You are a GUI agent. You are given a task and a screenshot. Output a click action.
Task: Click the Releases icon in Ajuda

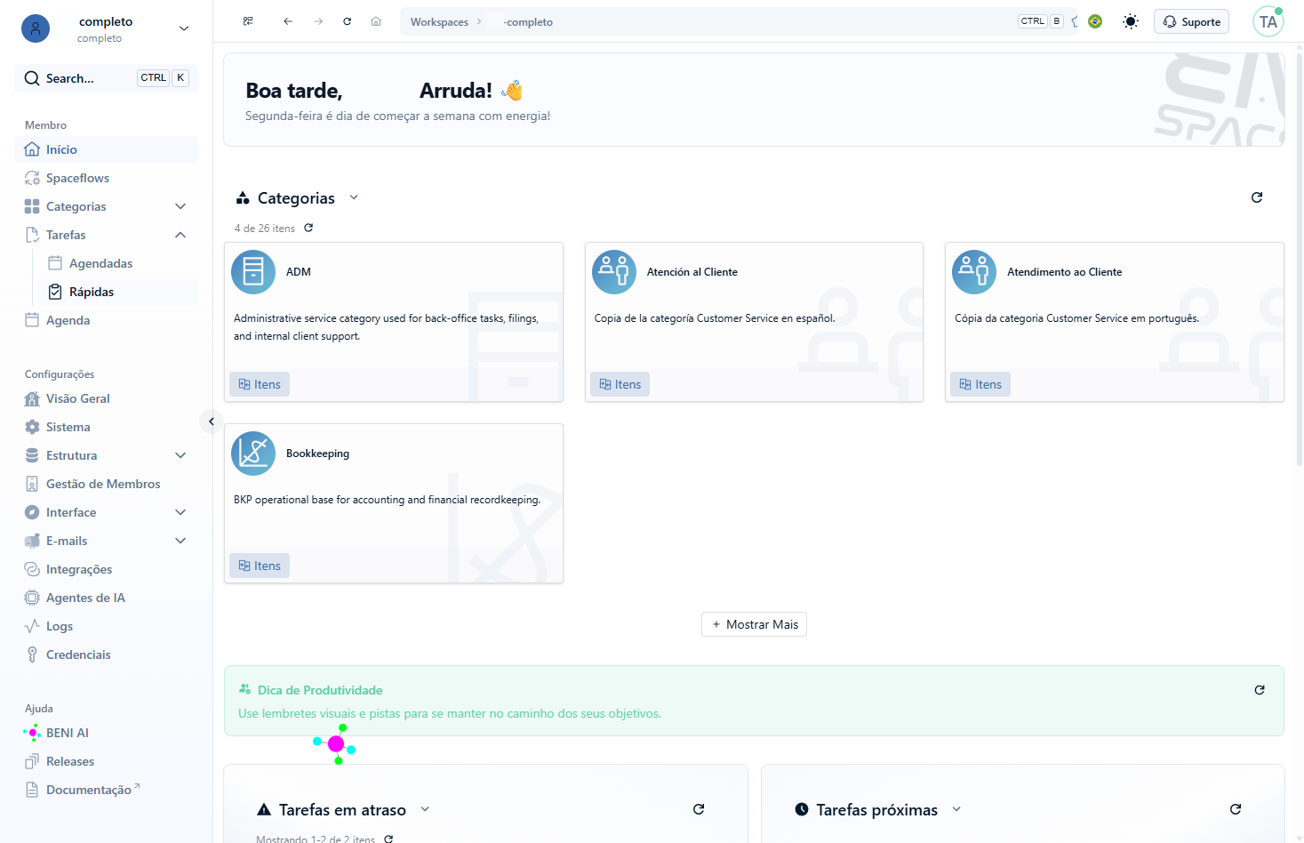click(32, 761)
